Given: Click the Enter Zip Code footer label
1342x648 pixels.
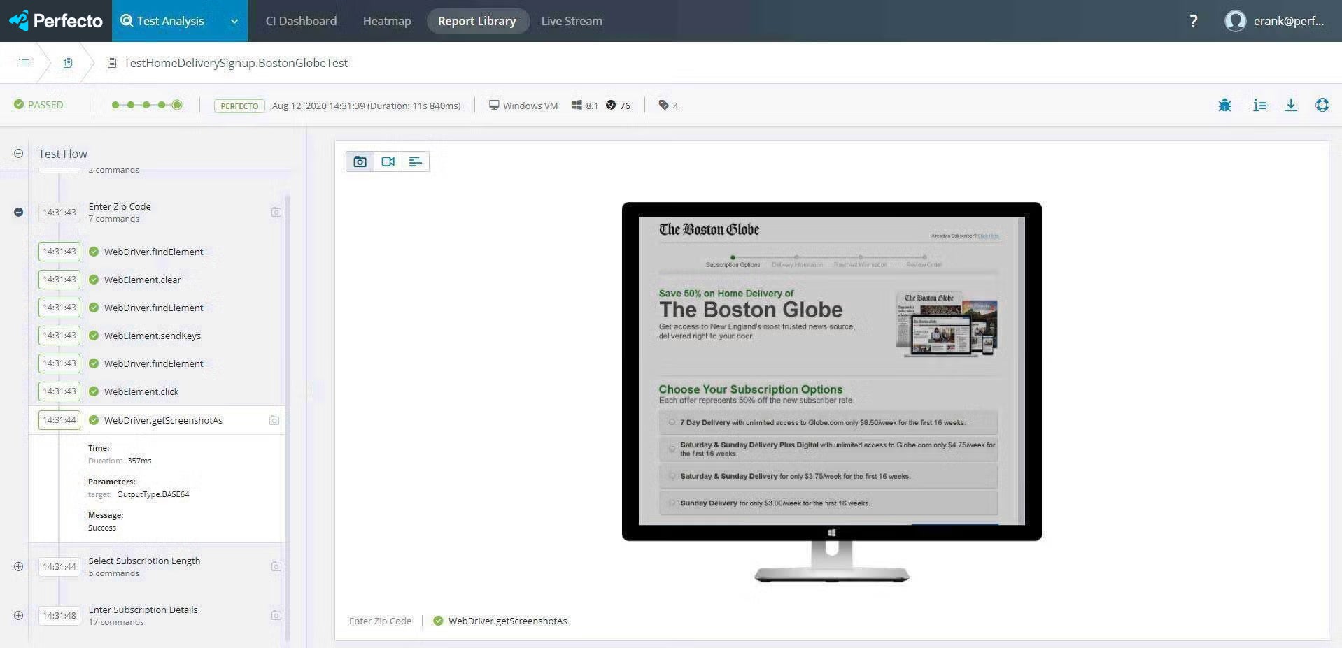Looking at the screenshot, I should pyautogui.click(x=380, y=621).
